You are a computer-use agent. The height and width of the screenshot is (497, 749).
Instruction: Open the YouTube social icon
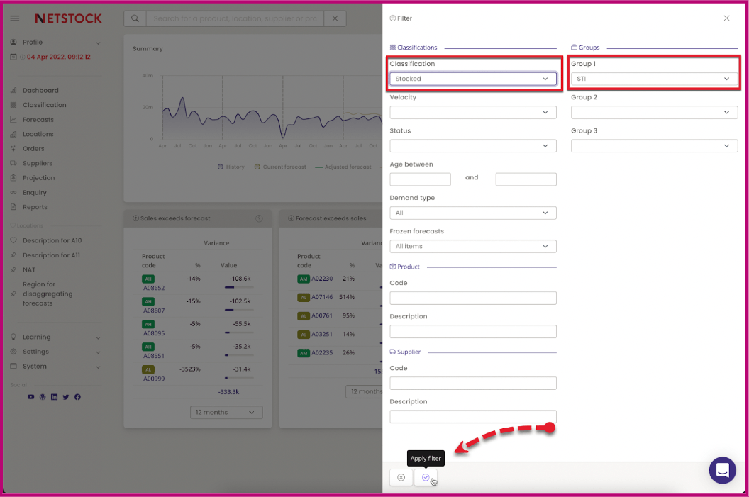(30, 397)
